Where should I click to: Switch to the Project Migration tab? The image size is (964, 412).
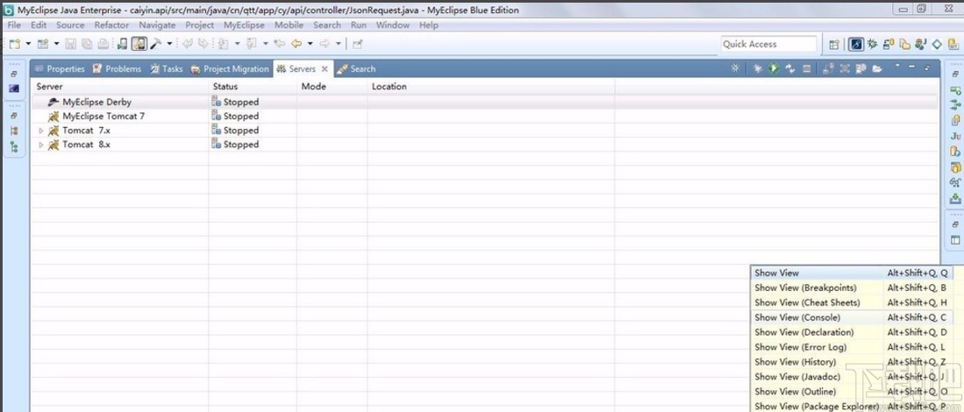[x=229, y=68]
